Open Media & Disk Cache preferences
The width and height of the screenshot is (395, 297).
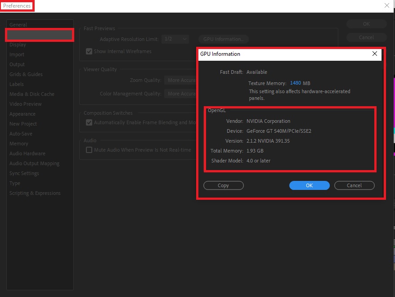[x=32, y=94]
